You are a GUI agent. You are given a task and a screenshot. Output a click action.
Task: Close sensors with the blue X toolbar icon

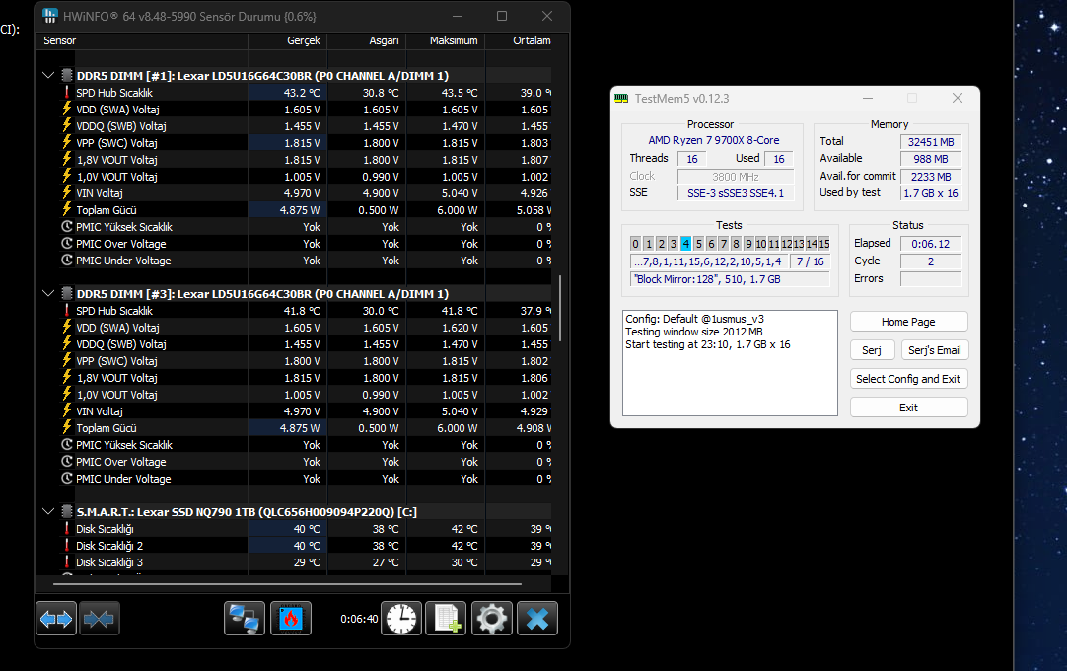pos(536,619)
